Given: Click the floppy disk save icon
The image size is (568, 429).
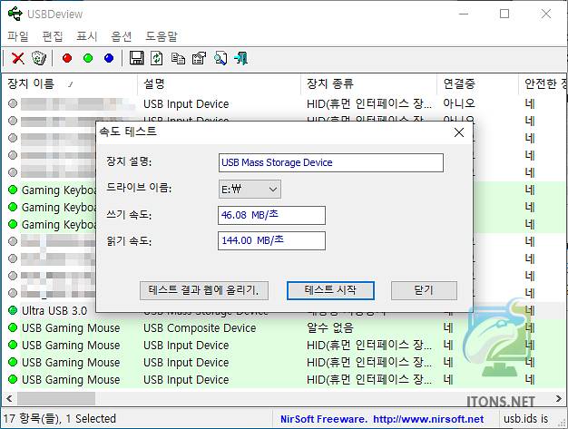Looking at the screenshot, I should click(137, 58).
